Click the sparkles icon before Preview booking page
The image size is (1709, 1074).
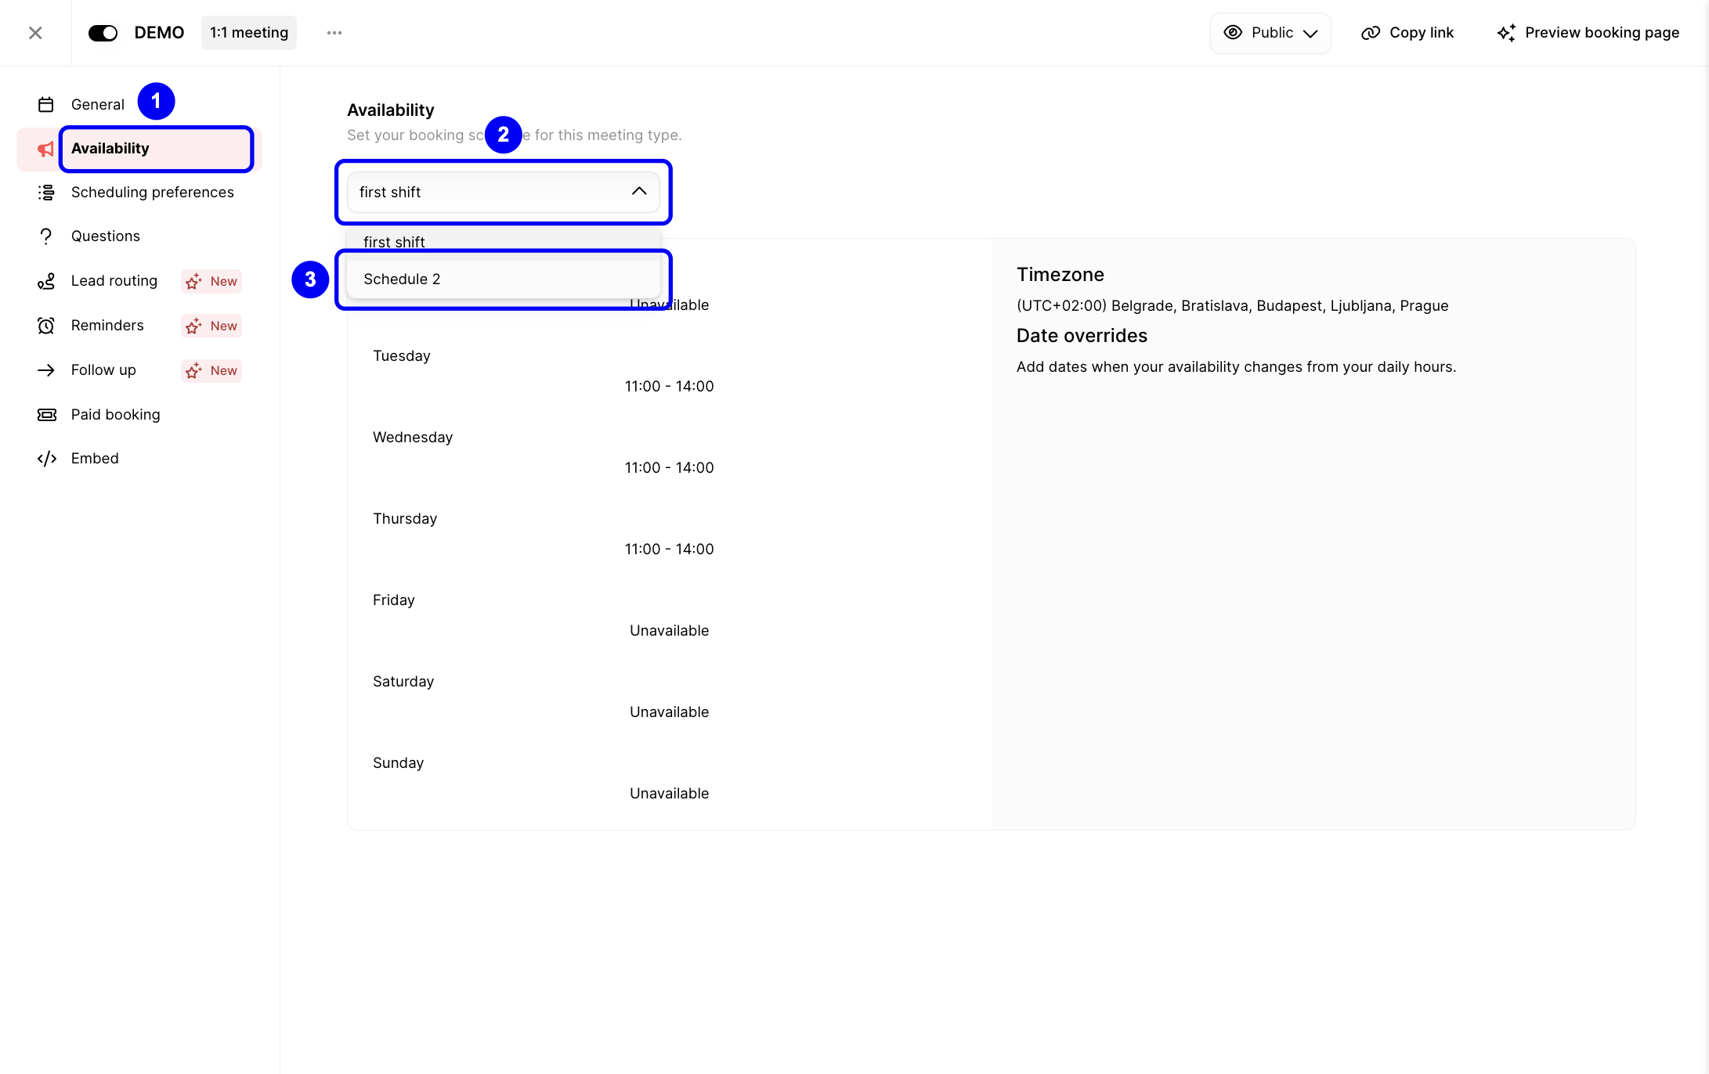pos(1508,32)
